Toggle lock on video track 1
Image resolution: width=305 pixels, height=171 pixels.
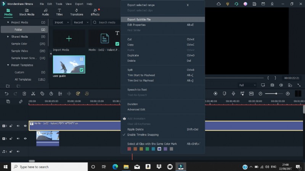coord(11,138)
